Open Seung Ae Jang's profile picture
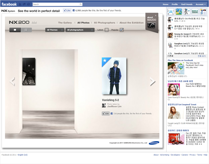The image size is (209, 164). click(x=170, y=35)
